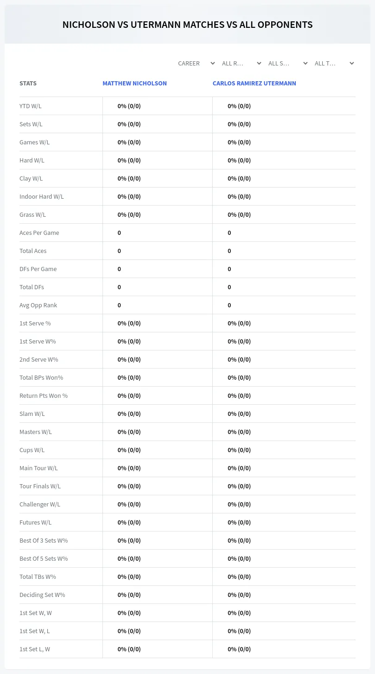
Task: Select the 1st Set L, W row label
Action: coord(35,649)
